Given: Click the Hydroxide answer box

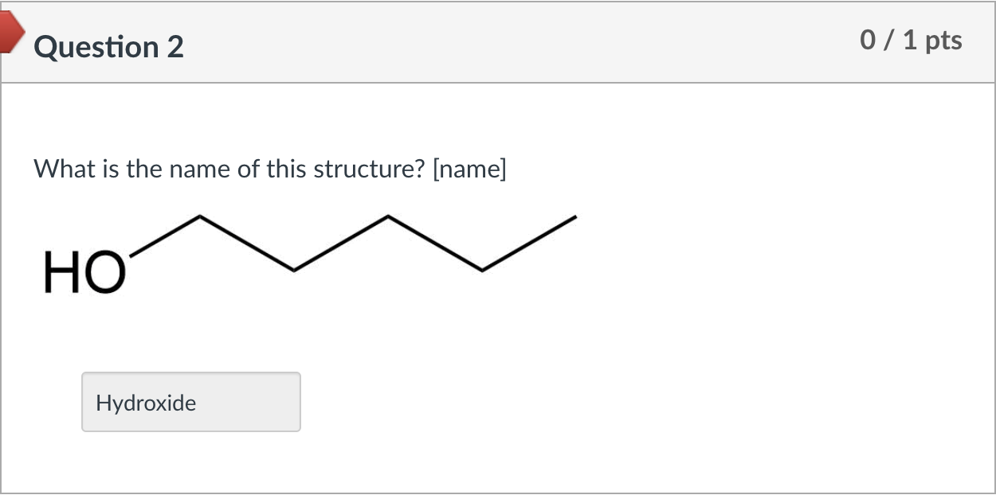Looking at the screenshot, I should (190, 402).
